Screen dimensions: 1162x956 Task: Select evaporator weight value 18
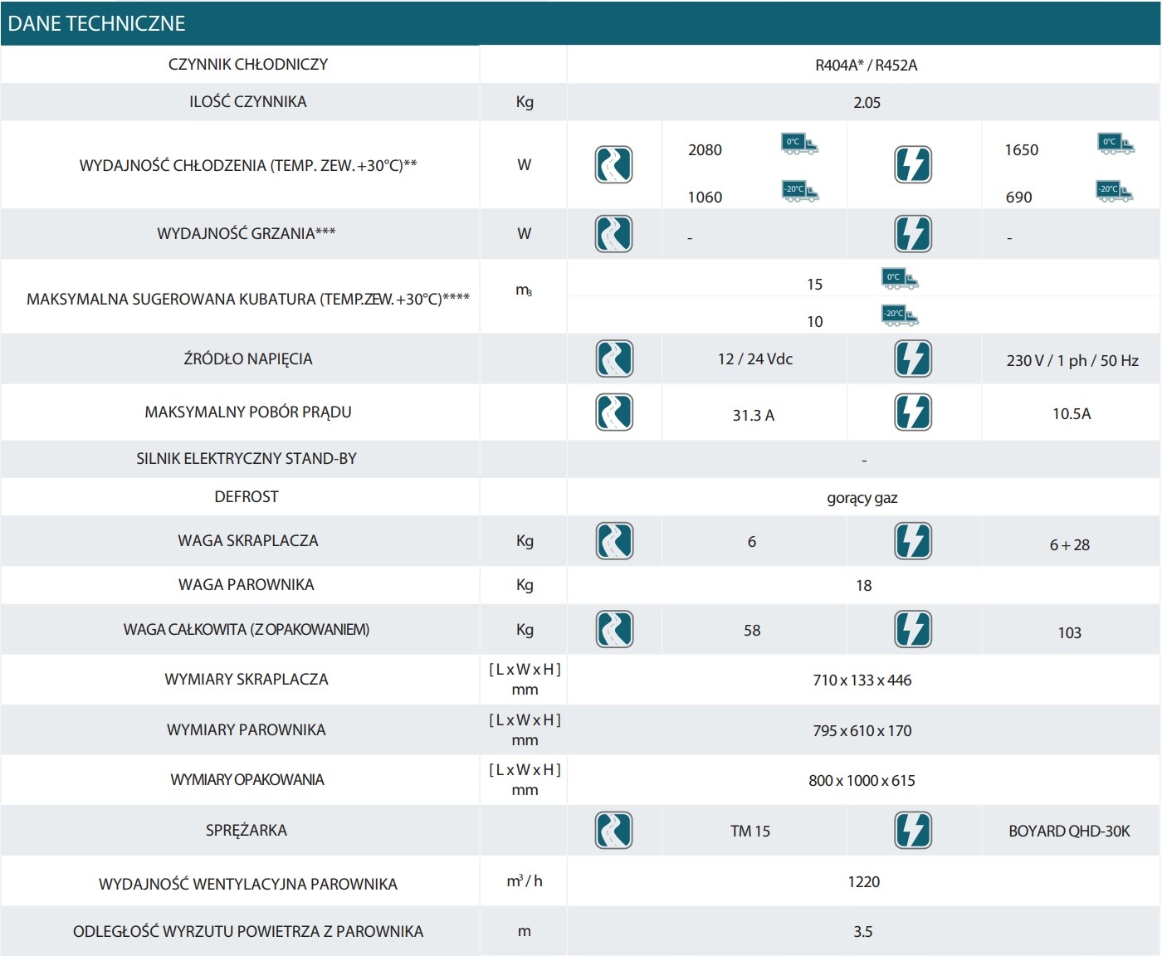click(864, 586)
